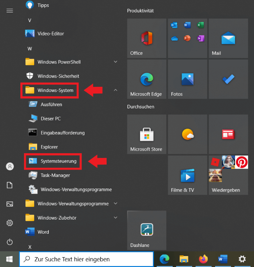Open Firefox from the taskbar
Image resolution: width=254 pixels, height=267 pixels.
tap(203, 259)
